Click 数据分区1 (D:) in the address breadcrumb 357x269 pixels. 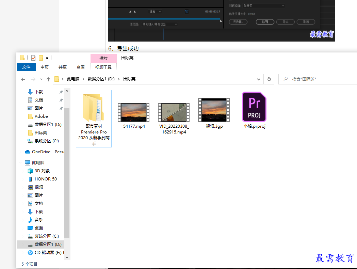(101, 79)
